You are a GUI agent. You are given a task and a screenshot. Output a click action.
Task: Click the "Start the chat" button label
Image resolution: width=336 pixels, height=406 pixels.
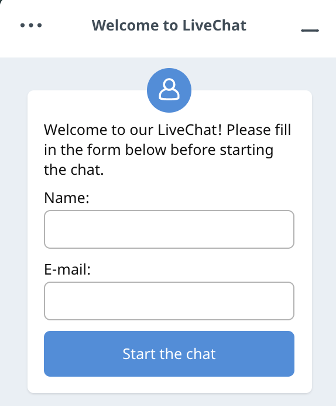tap(169, 354)
